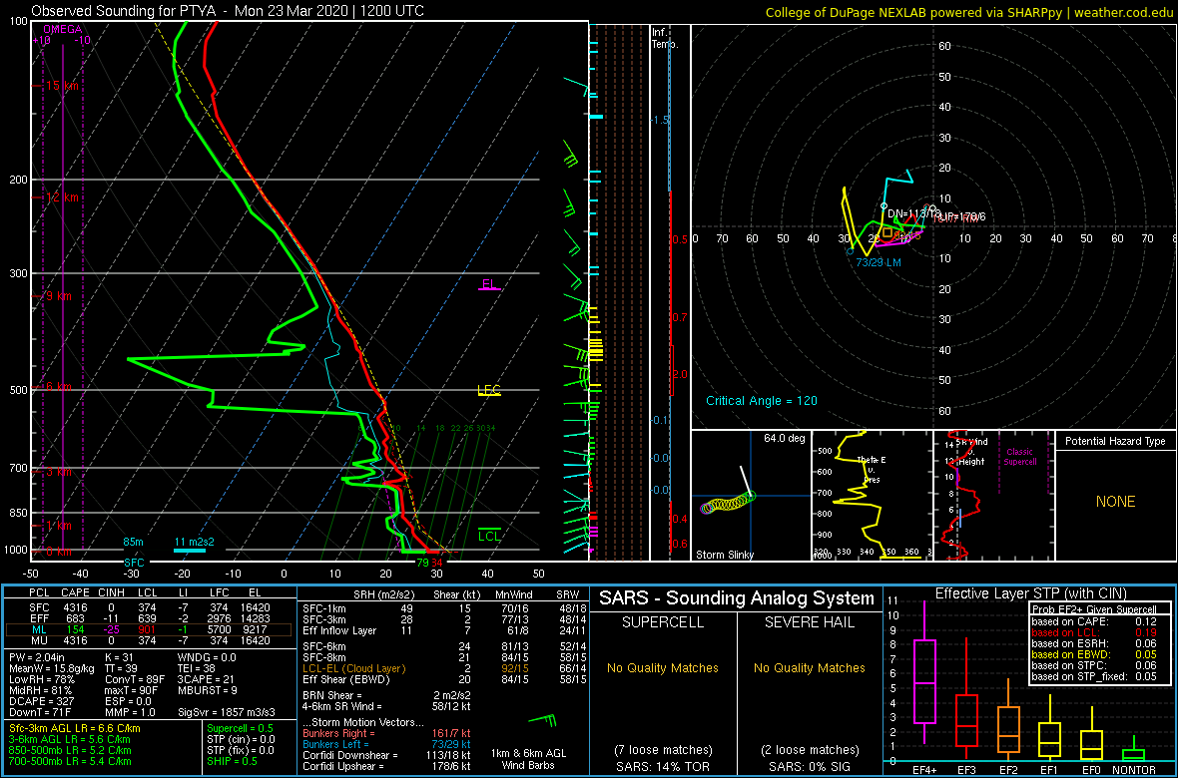Viewport: 1178px width, 778px height.
Task: Click the SARS: 0% SIG result
Action: 810,765
